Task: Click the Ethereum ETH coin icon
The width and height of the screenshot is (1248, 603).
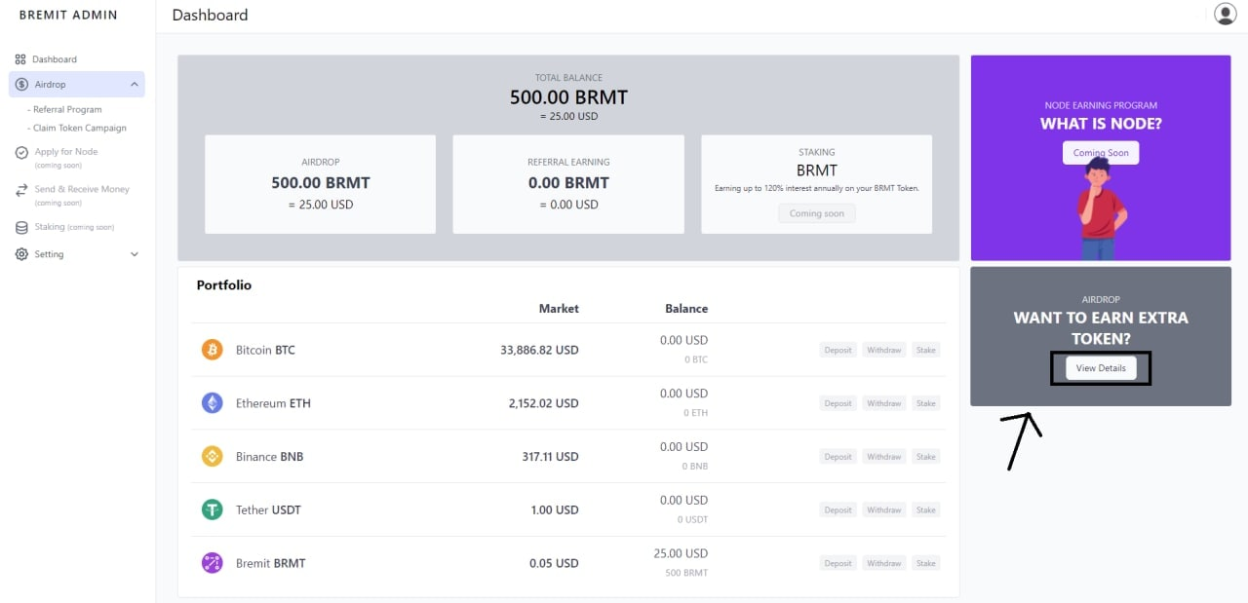Action: coord(212,403)
